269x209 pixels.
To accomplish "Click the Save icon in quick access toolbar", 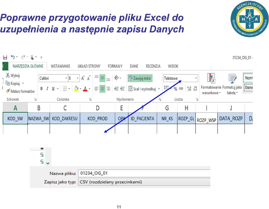I will [x=5, y=57].
